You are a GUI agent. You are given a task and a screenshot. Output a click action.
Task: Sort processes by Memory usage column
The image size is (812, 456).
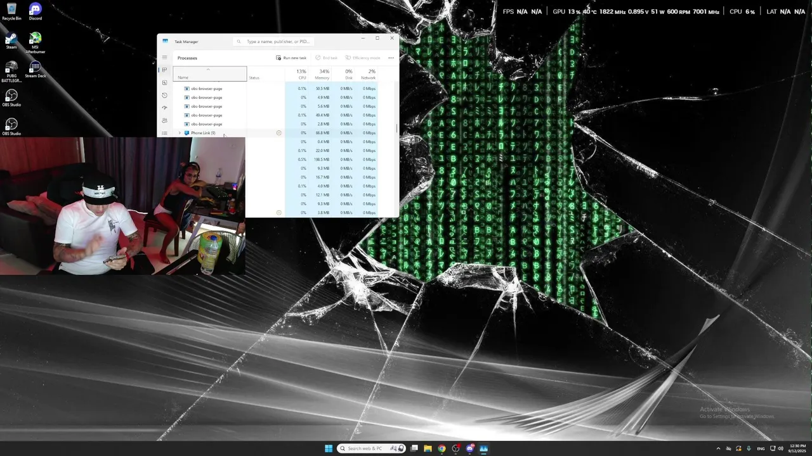pos(320,73)
